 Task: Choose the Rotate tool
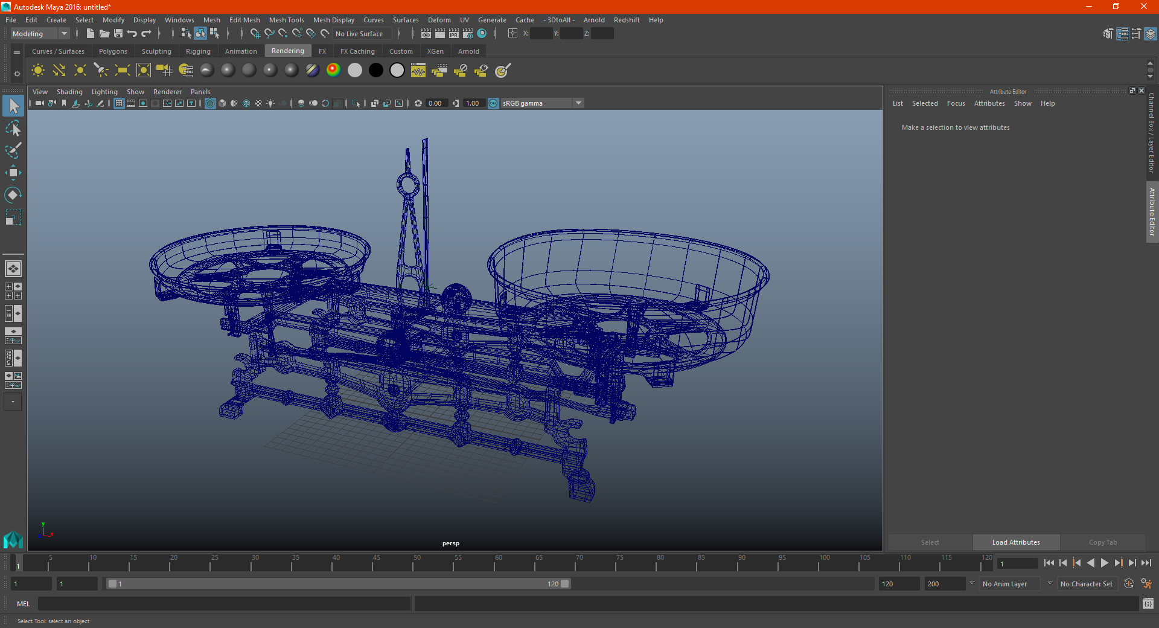click(x=13, y=194)
